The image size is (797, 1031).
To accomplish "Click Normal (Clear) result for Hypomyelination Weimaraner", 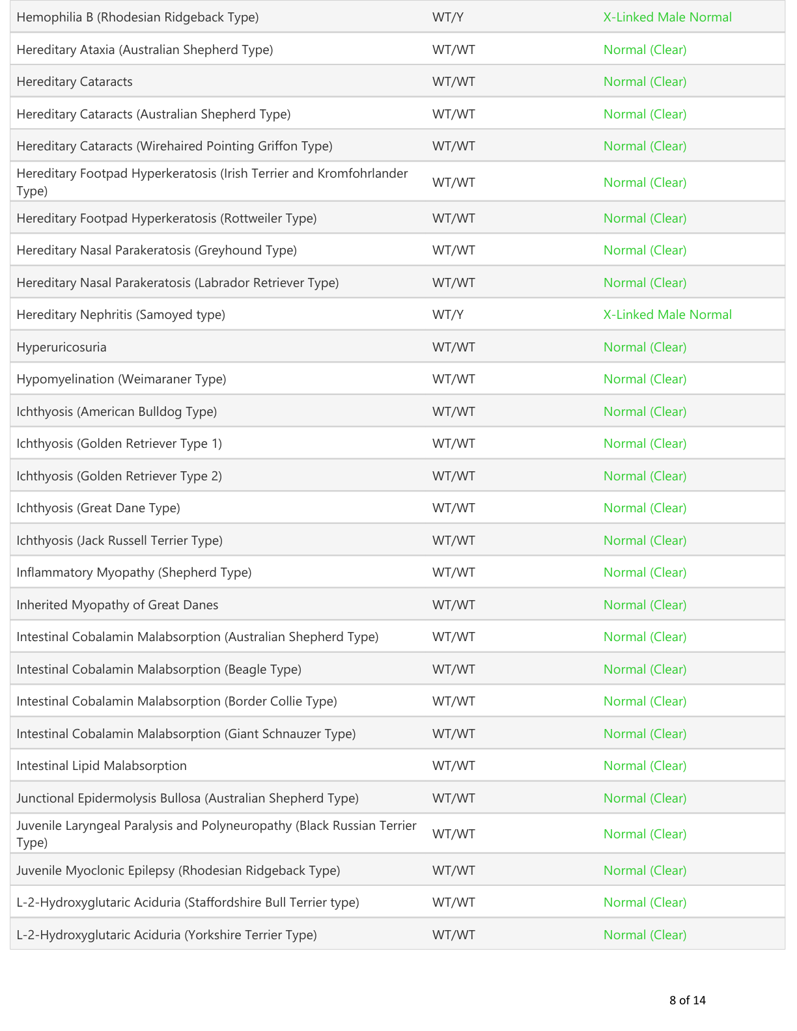I will [645, 379].
